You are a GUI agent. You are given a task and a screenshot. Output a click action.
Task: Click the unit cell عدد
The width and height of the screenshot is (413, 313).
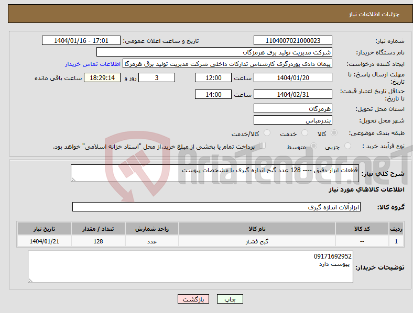[x=152, y=241]
